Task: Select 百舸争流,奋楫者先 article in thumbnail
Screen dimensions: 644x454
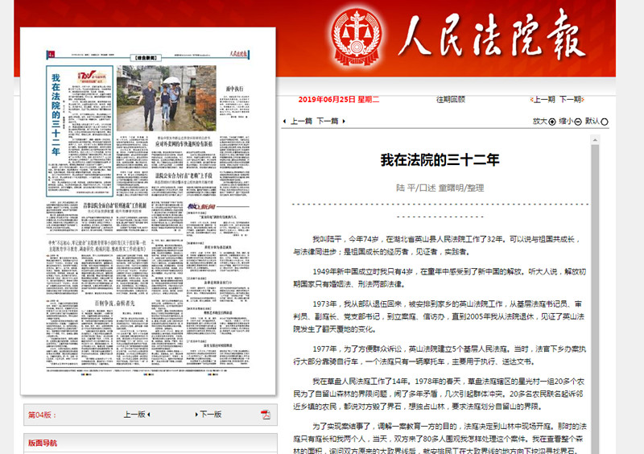Action: pyautogui.click(x=114, y=303)
